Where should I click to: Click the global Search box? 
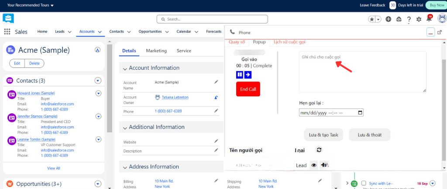[x=212, y=19]
